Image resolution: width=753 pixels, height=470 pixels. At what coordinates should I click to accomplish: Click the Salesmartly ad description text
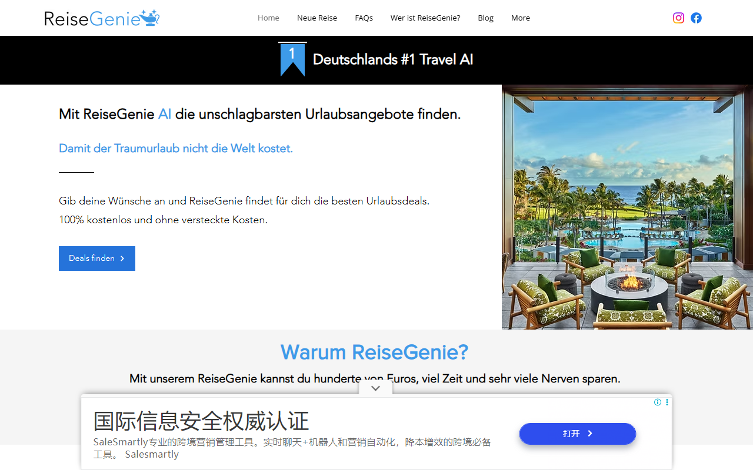pyautogui.click(x=292, y=448)
